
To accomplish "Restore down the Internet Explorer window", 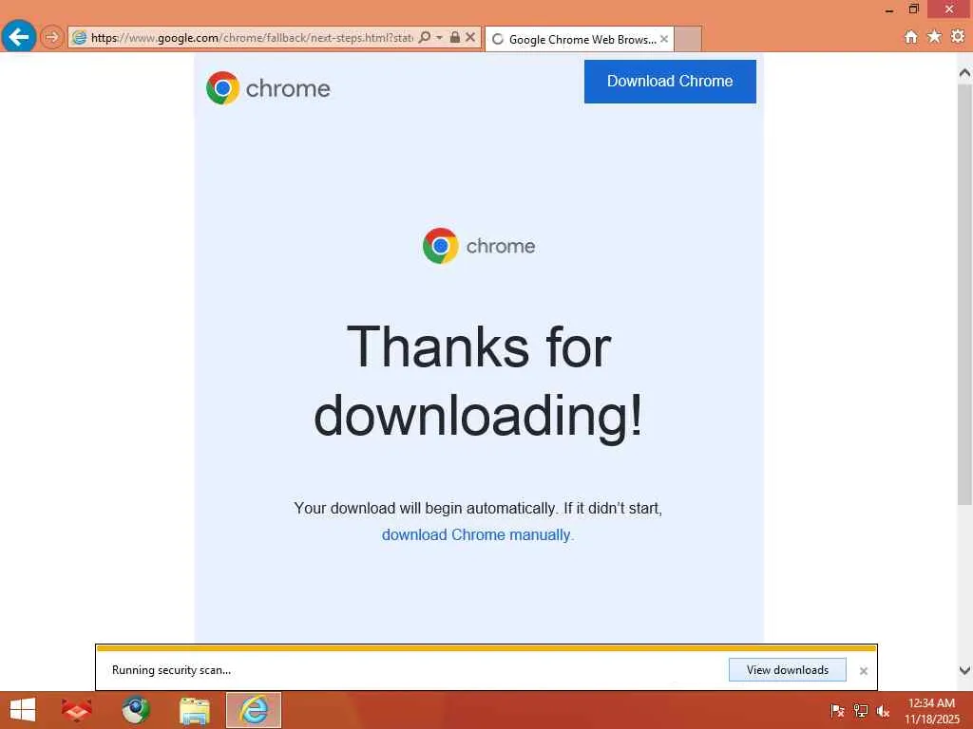I will pyautogui.click(x=913, y=9).
